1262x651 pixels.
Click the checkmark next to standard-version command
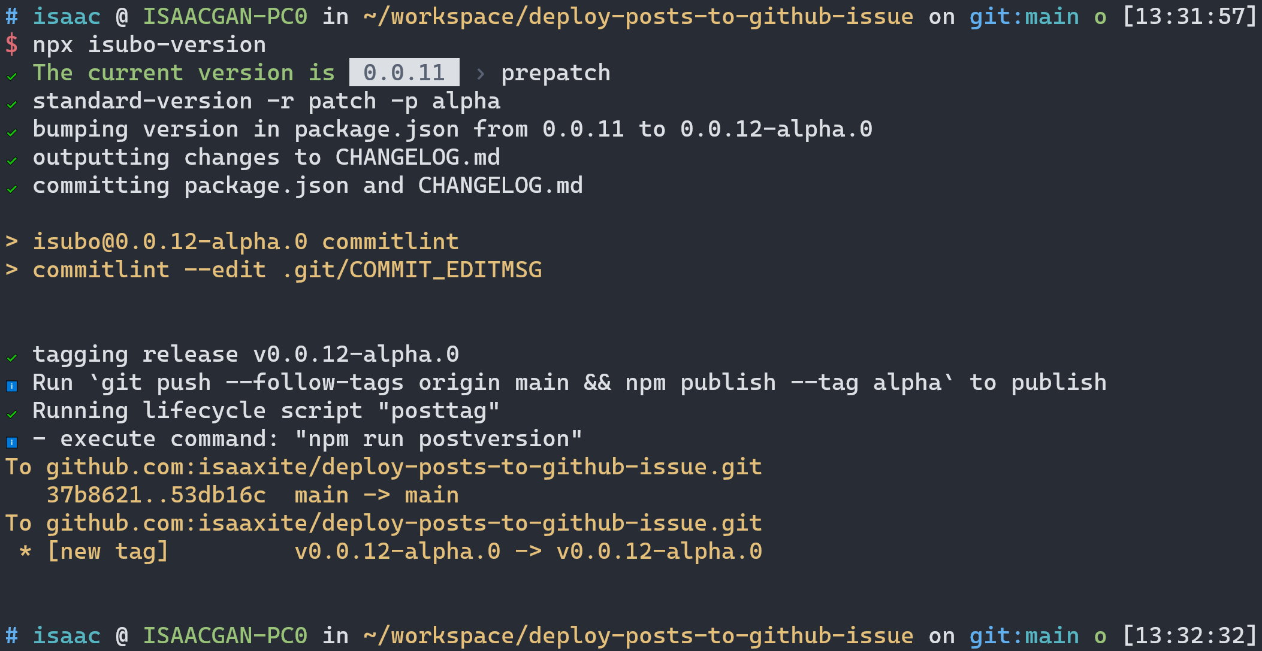point(11,104)
